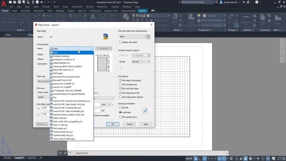
Task: Click the large Text 'A' ribbon tool
Action: click(93, 17)
